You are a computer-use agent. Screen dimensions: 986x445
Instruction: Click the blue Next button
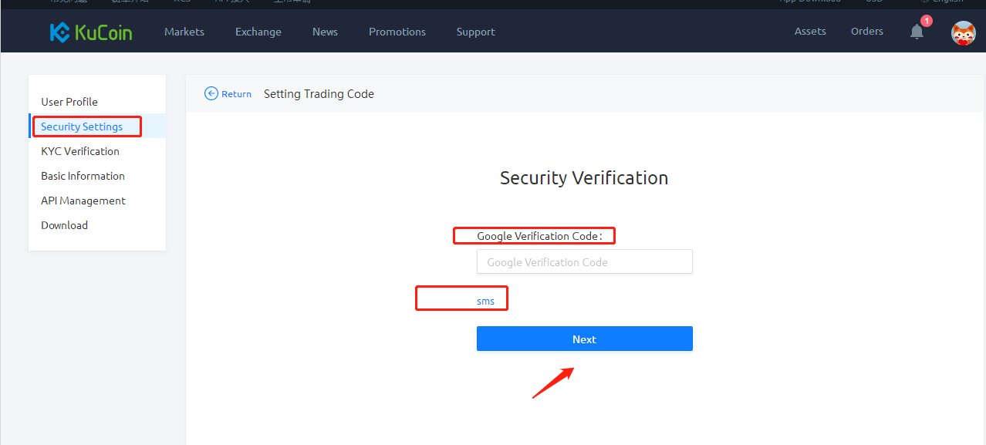coord(585,339)
